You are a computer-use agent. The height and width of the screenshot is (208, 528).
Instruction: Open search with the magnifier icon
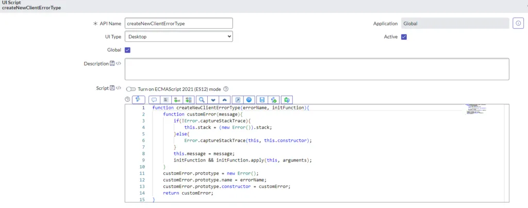pos(202,100)
